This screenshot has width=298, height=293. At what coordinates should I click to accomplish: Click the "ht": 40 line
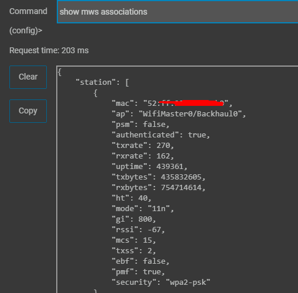(132, 198)
